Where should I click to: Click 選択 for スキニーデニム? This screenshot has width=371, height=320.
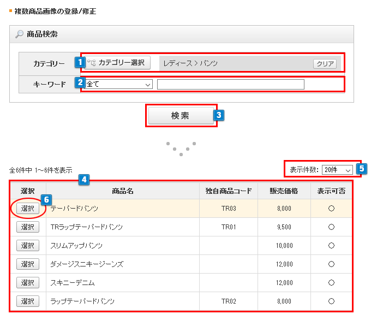tap(28, 282)
